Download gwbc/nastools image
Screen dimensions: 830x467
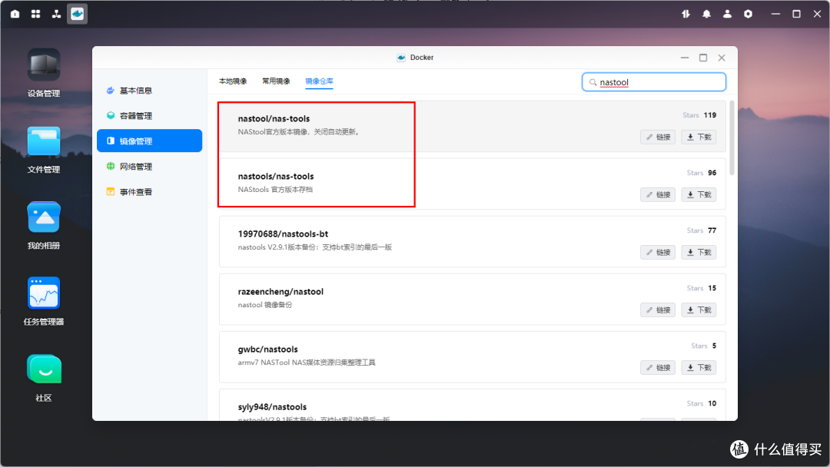(x=699, y=368)
